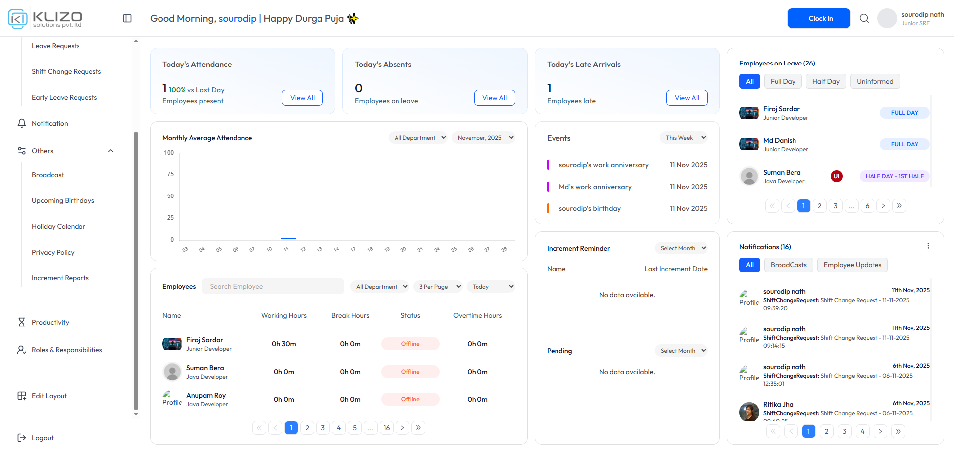The image size is (954, 456).
Task: Toggle the sidebar collapse icon
Action: click(x=127, y=18)
